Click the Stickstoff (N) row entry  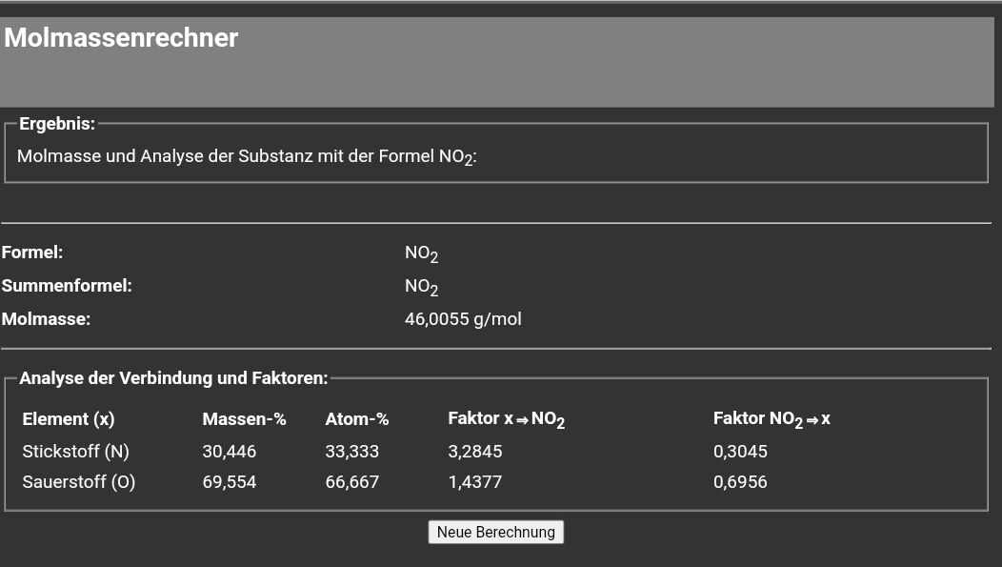[75, 451]
